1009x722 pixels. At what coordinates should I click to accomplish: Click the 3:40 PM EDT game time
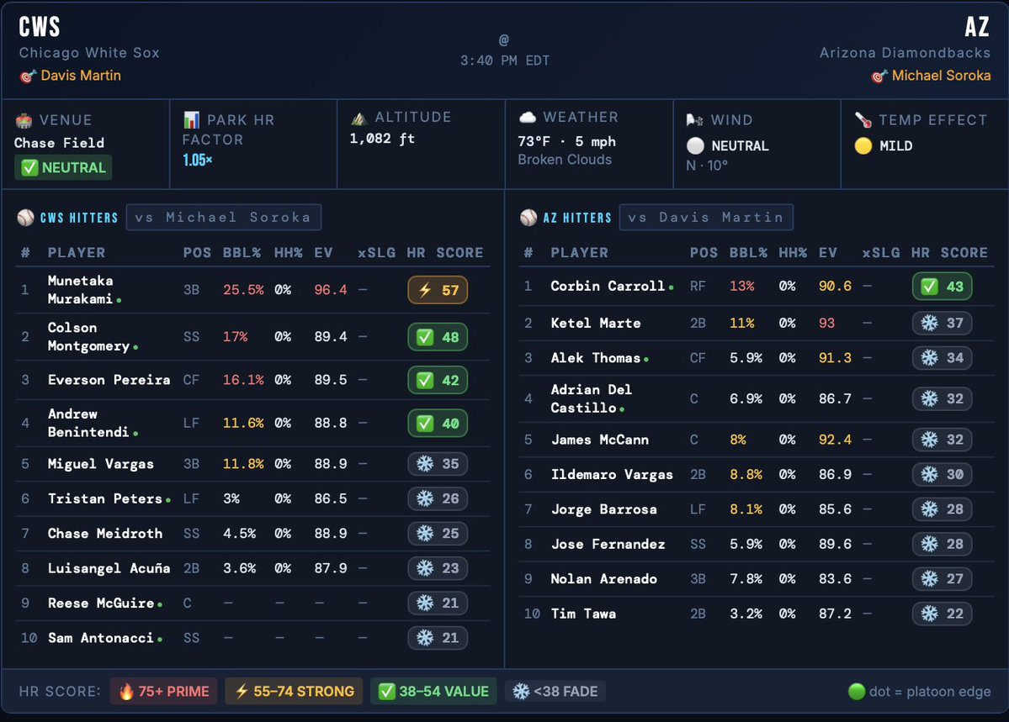[505, 61]
